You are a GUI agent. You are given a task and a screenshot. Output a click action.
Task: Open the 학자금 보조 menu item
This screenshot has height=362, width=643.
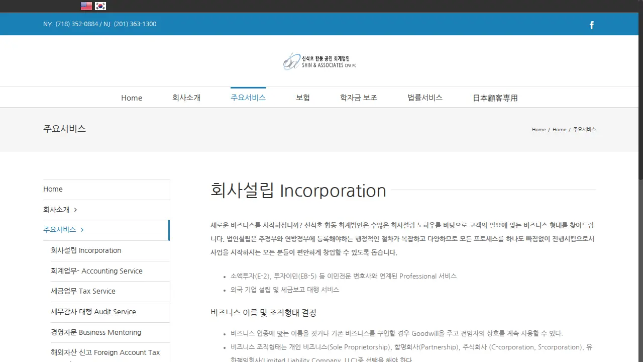pos(359,98)
